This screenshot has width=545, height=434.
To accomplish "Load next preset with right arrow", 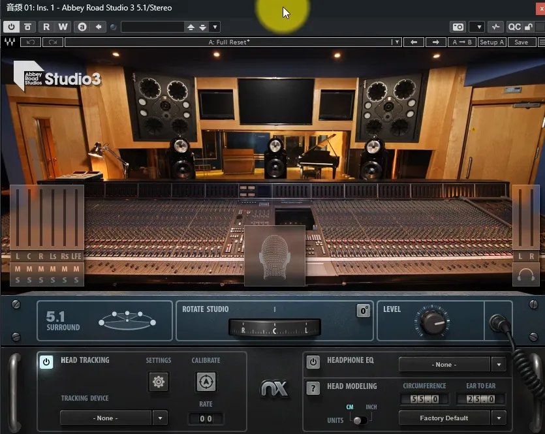I will pos(435,42).
